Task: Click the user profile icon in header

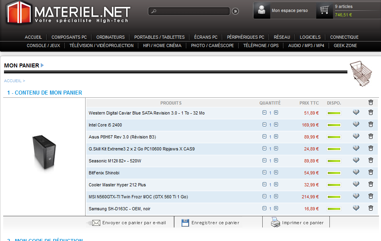Action: (x=262, y=10)
